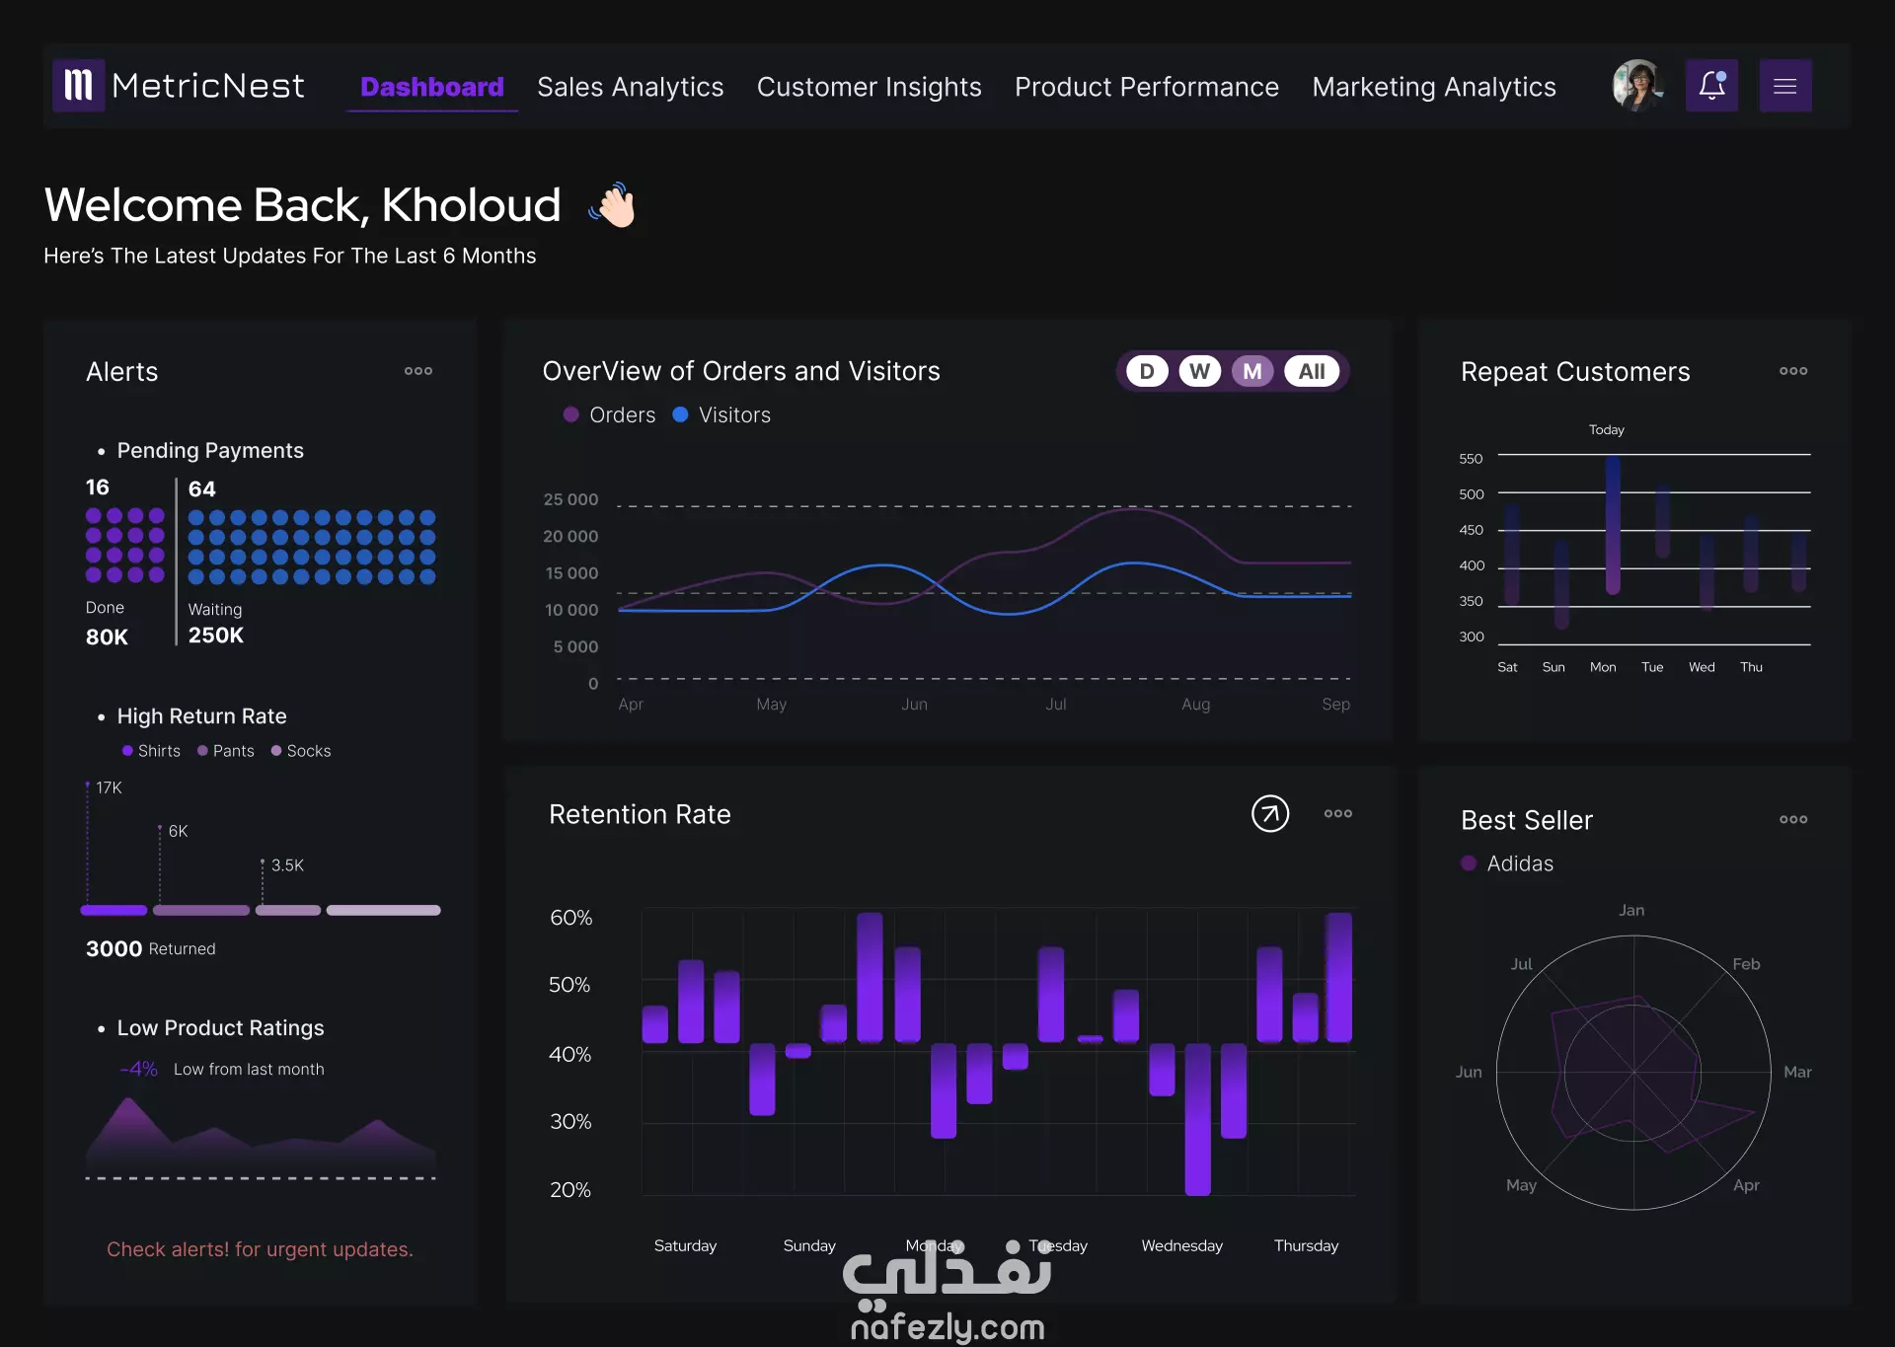Click the MetricNest brand name

coord(208,86)
